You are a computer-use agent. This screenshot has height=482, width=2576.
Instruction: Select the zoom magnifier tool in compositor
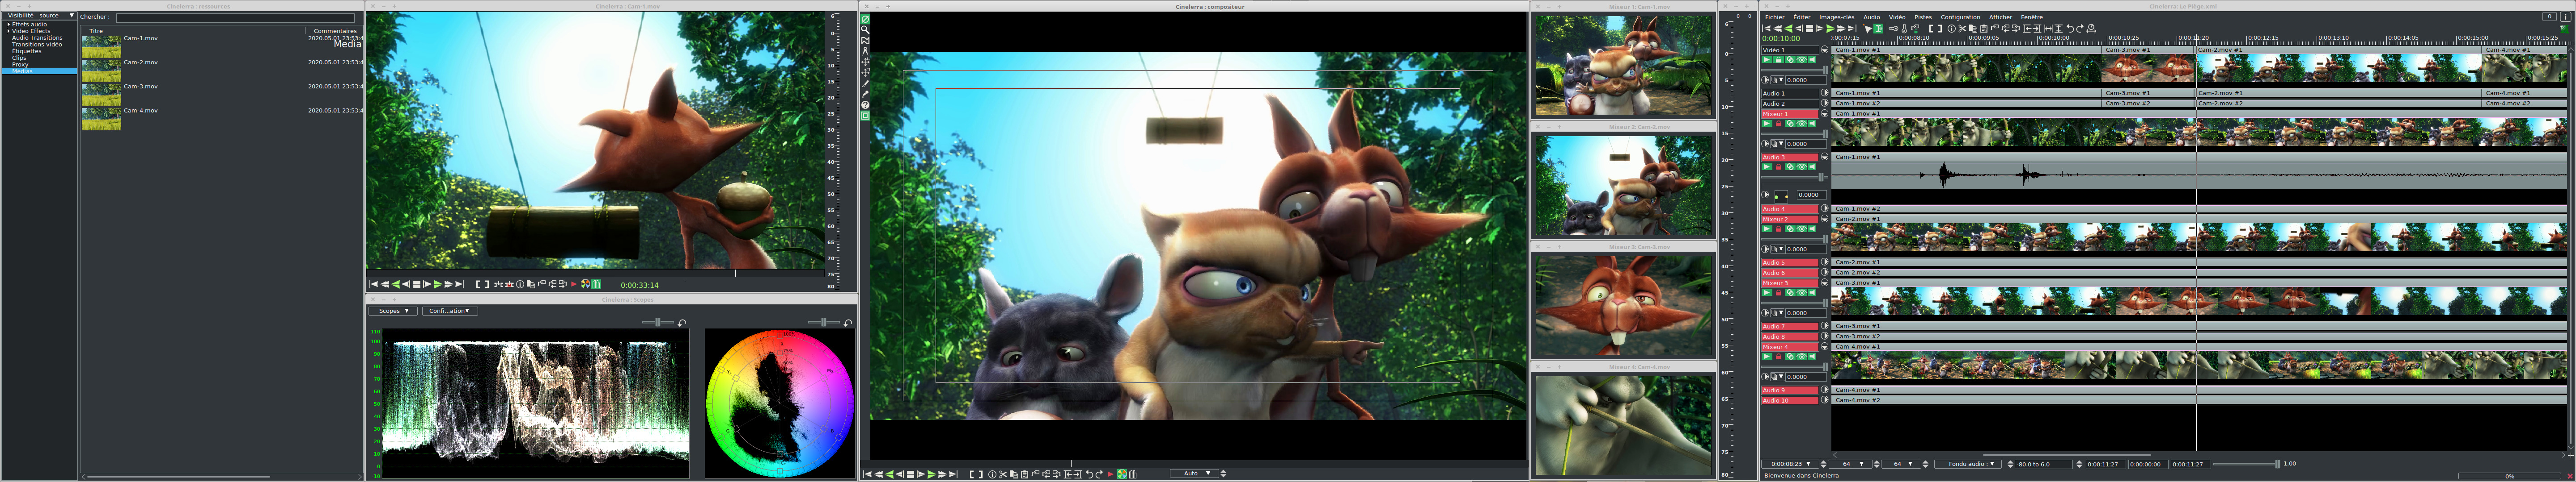[x=865, y=30]
